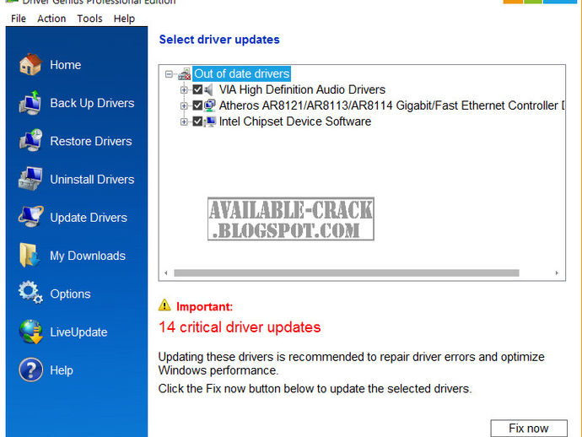Open Options label in sidebar
Screen dimensions: 582x437
[x=70, y=294]
